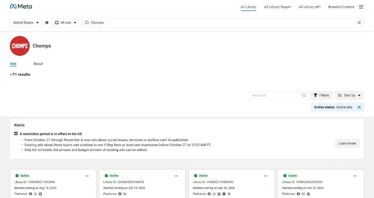
Task: Click Instagram icon on Aug 18 ad
Action: 35,194
